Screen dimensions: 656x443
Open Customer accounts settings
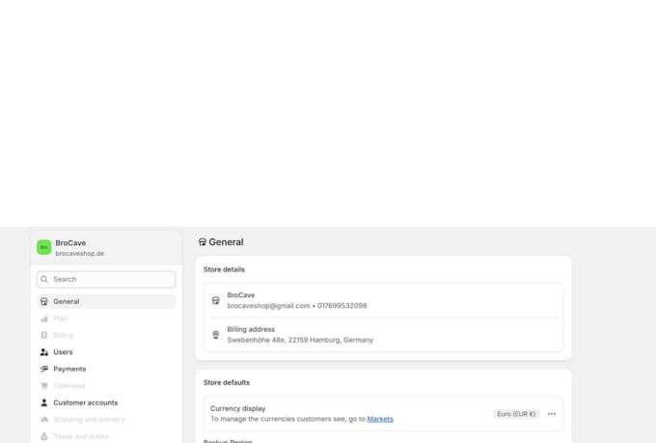[x=106, y=402]
